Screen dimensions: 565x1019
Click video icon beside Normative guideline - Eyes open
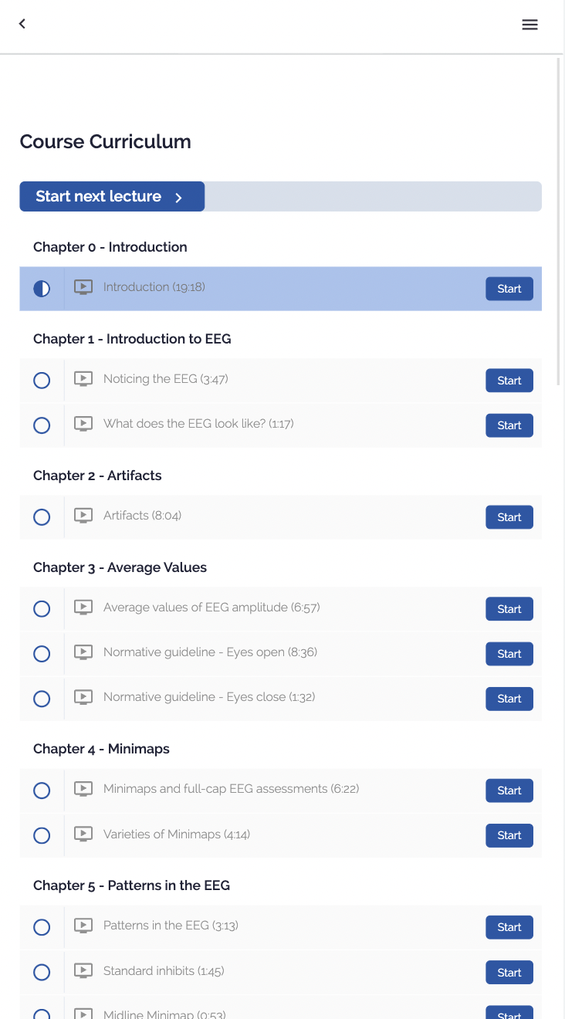[x=83, y=652]
